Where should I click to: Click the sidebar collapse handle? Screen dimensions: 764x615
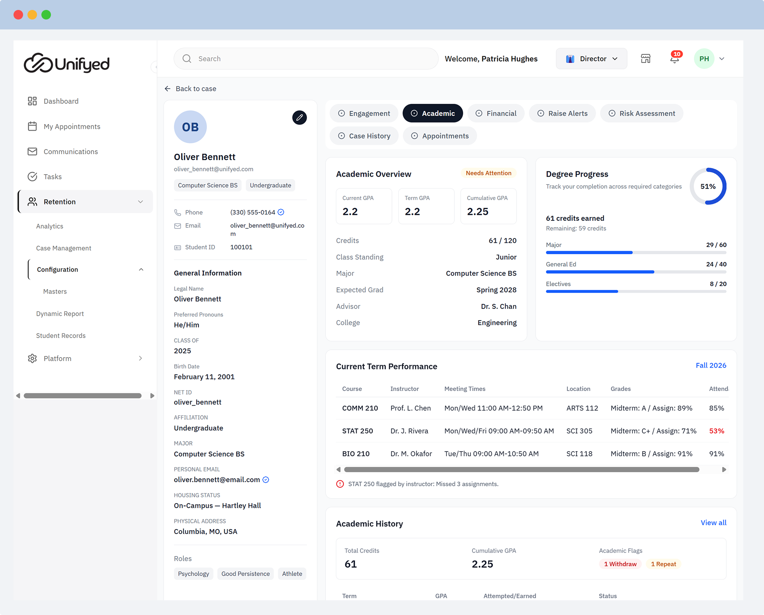click(x=154, y=67)
